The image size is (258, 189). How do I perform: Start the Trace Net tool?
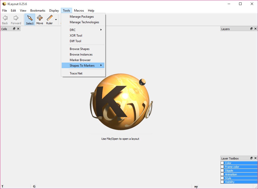point(83,73)
